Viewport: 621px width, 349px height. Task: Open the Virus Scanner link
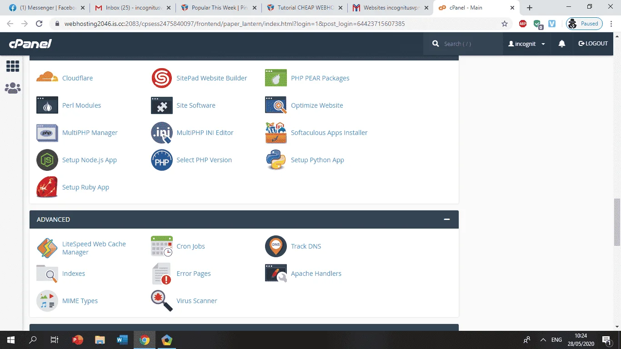pyautogui.click(x=197, y=301)
